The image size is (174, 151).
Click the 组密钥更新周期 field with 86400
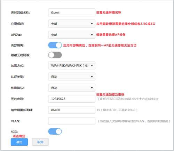(72, 110)
